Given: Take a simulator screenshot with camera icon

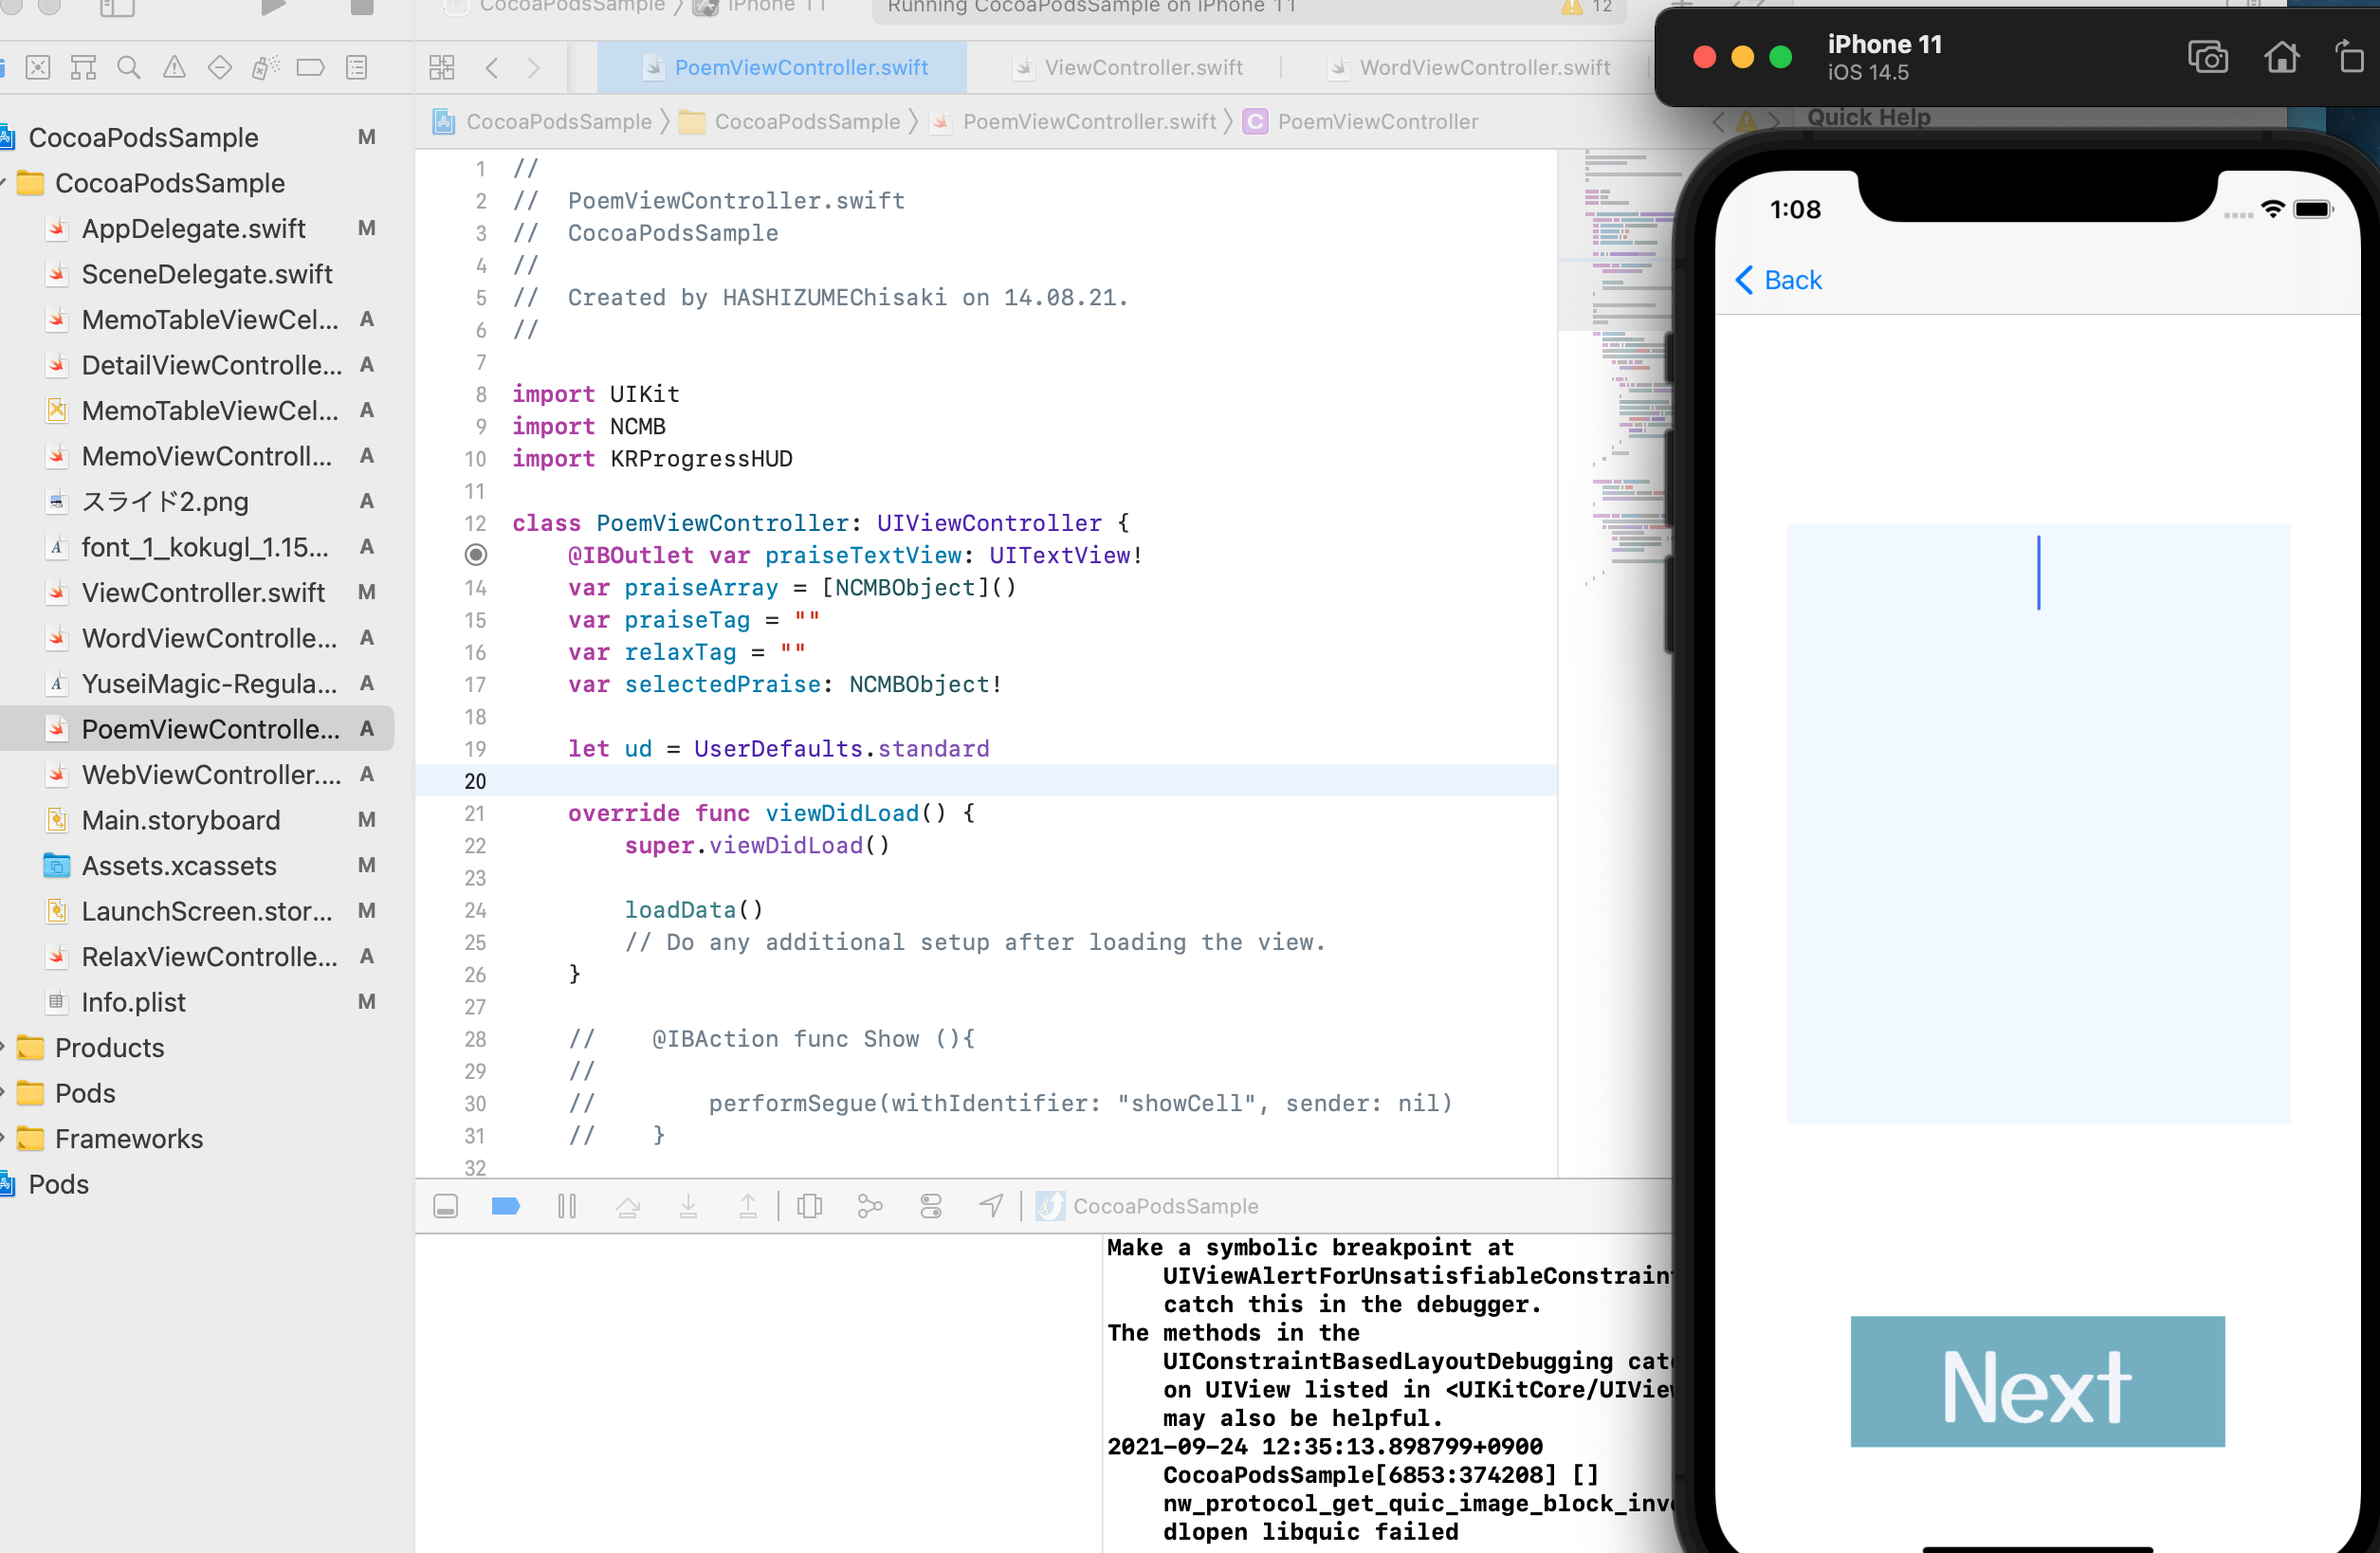Looking at the screenshot, I should pyautogui.click(x=2207, y=57).
